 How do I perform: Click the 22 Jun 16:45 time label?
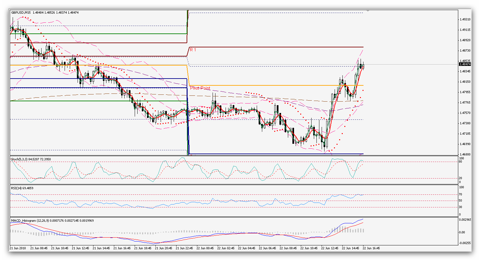(x=371, y=248)
